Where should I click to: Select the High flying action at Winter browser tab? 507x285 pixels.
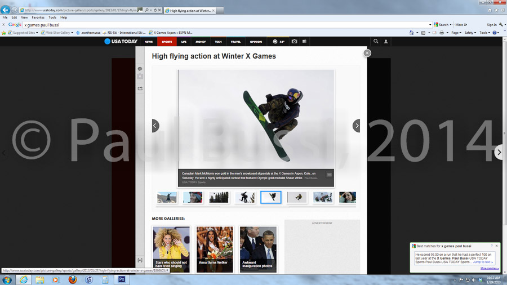[x=190, y=11]
